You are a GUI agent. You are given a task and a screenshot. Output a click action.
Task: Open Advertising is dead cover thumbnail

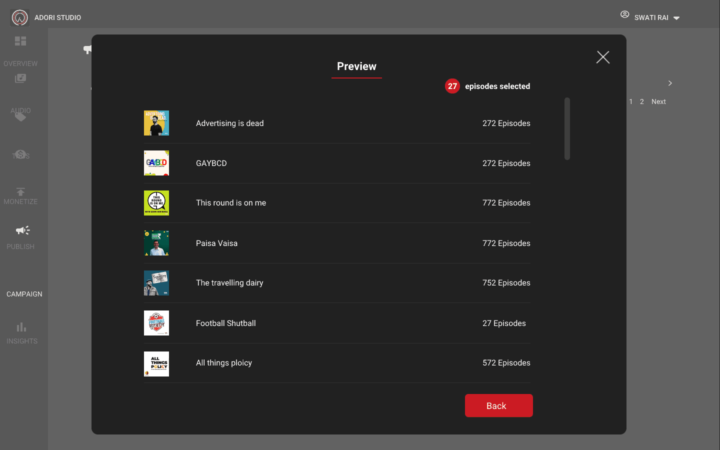tap(156, 123)
